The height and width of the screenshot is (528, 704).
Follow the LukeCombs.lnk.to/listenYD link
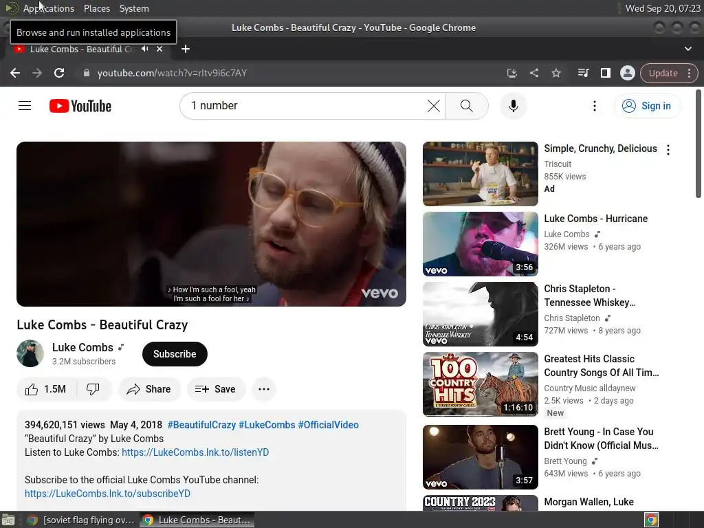(x=195, y=452)
